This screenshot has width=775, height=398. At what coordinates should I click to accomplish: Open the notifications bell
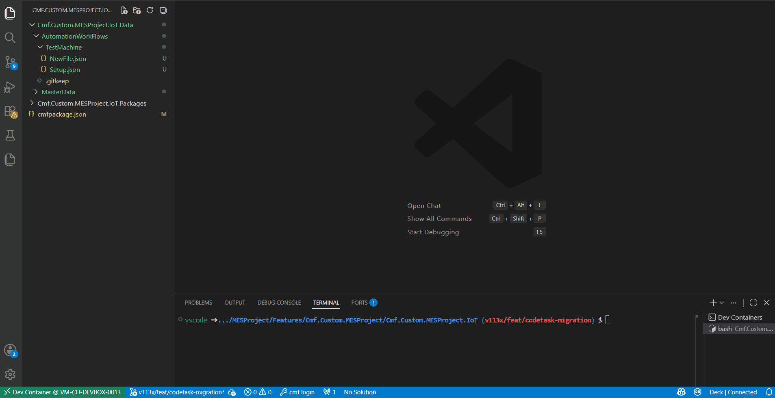(x=769, y=392)
